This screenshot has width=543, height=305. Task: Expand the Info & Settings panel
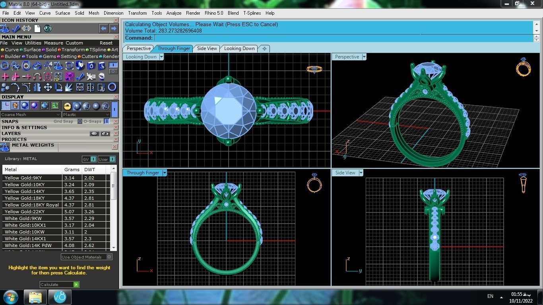[24, 127]
